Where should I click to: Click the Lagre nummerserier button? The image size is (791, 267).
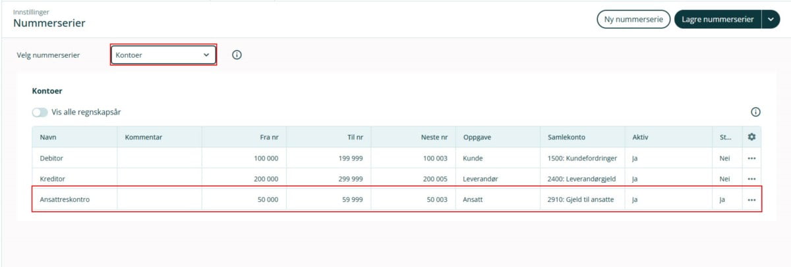[717, 20]
